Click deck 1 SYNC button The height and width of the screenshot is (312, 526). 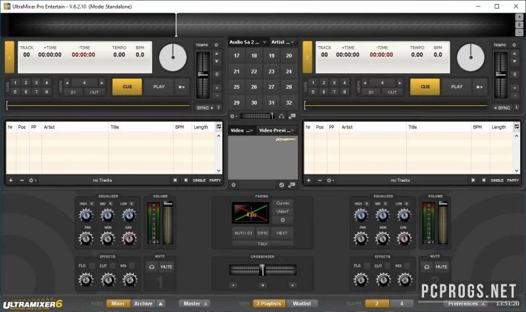(x=205, y=108)
